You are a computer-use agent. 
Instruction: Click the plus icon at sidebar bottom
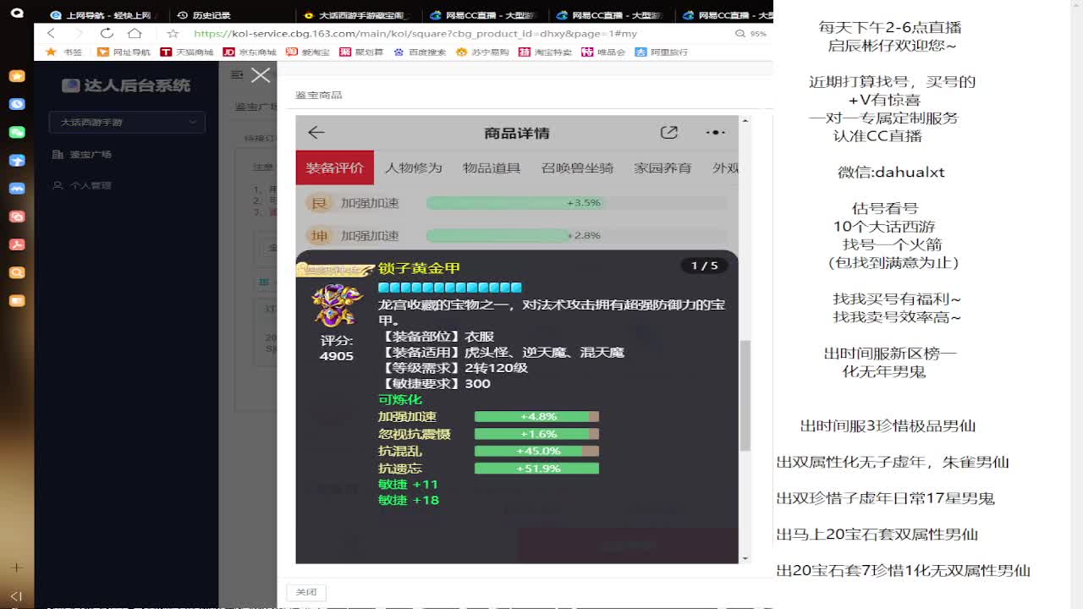click(16, 568)
